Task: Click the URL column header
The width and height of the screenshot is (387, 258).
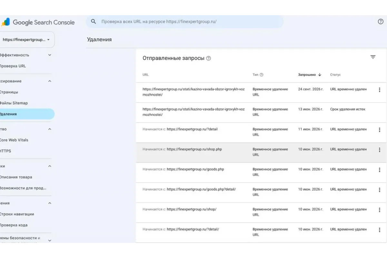Action: [145, 75]
